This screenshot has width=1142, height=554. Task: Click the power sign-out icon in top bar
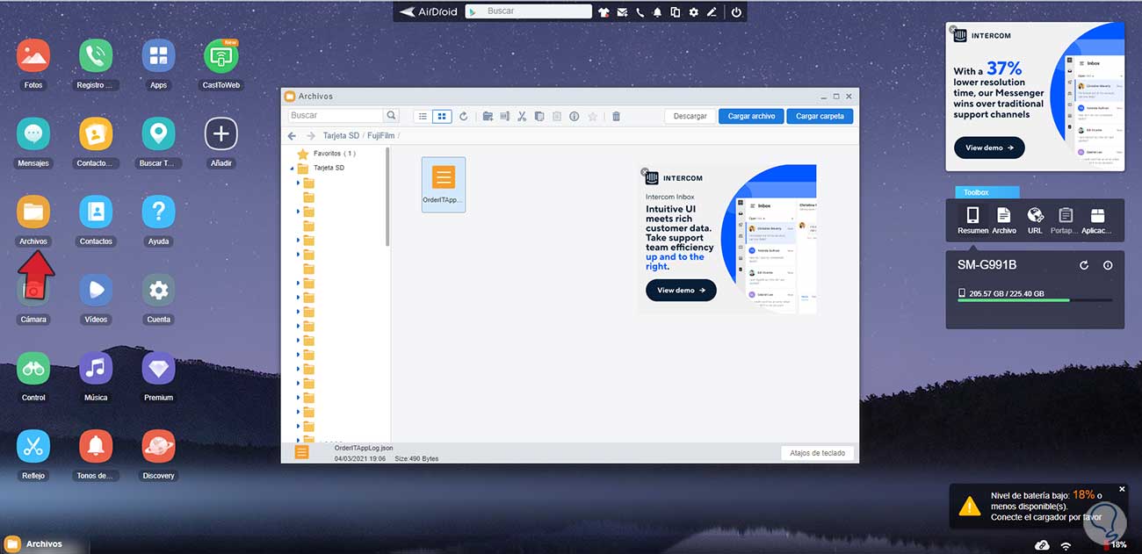(x=736, y=12)
